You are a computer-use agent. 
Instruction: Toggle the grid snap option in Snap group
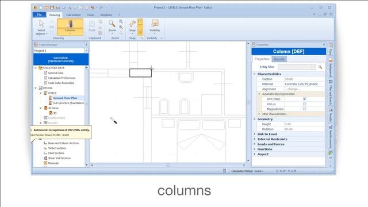(x=140, y=33)
